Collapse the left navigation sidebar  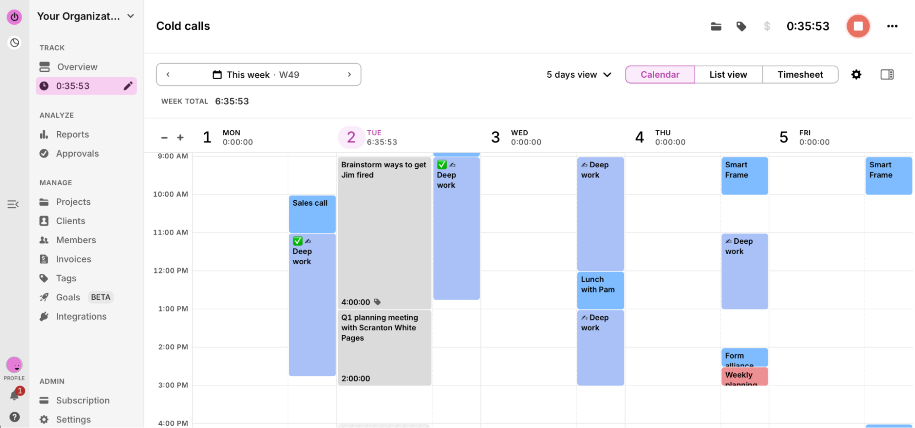tap(12, 204)
